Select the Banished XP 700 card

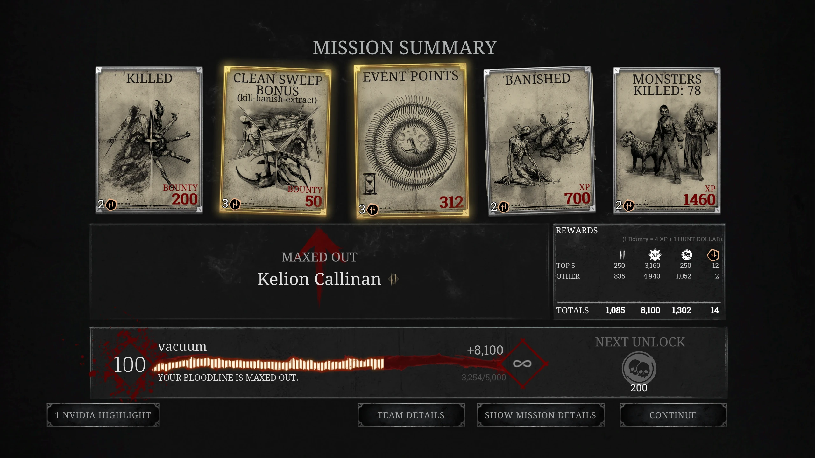(x=539, y=141)
